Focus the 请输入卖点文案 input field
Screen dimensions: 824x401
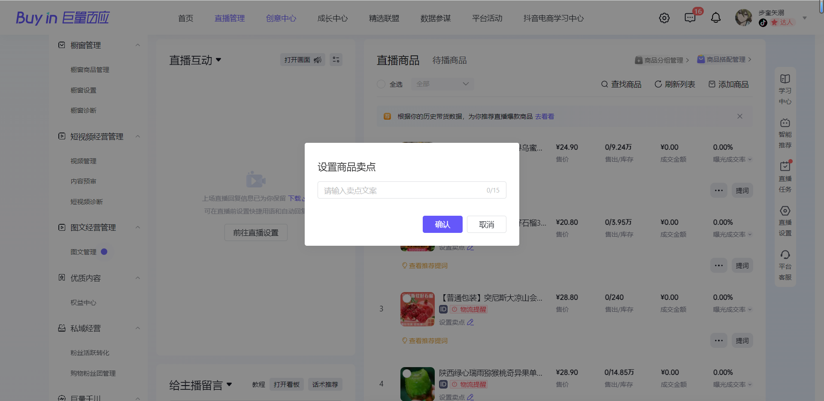coord(412,190)
